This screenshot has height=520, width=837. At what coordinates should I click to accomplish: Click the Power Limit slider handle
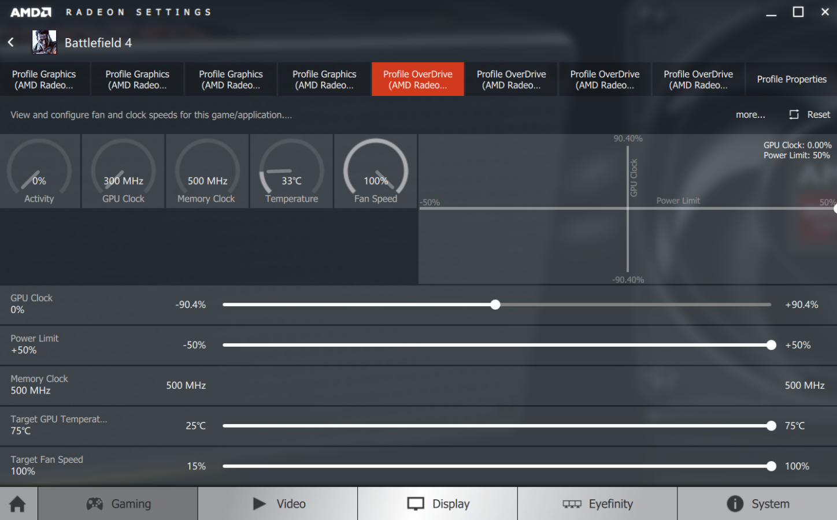pyautogui.click(x=771, y=345)
